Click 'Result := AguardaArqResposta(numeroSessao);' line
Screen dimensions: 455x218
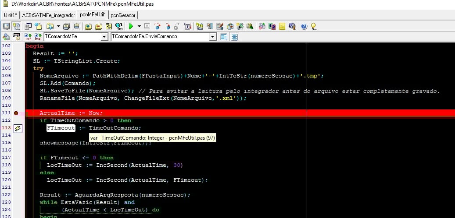point(115,195)
